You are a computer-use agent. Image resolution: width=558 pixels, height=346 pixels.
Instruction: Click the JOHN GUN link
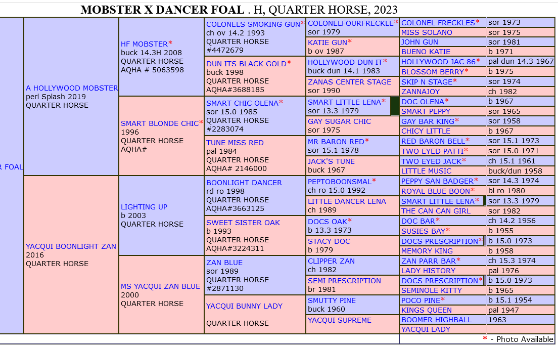pyautogui.click(x=420, y=42)
